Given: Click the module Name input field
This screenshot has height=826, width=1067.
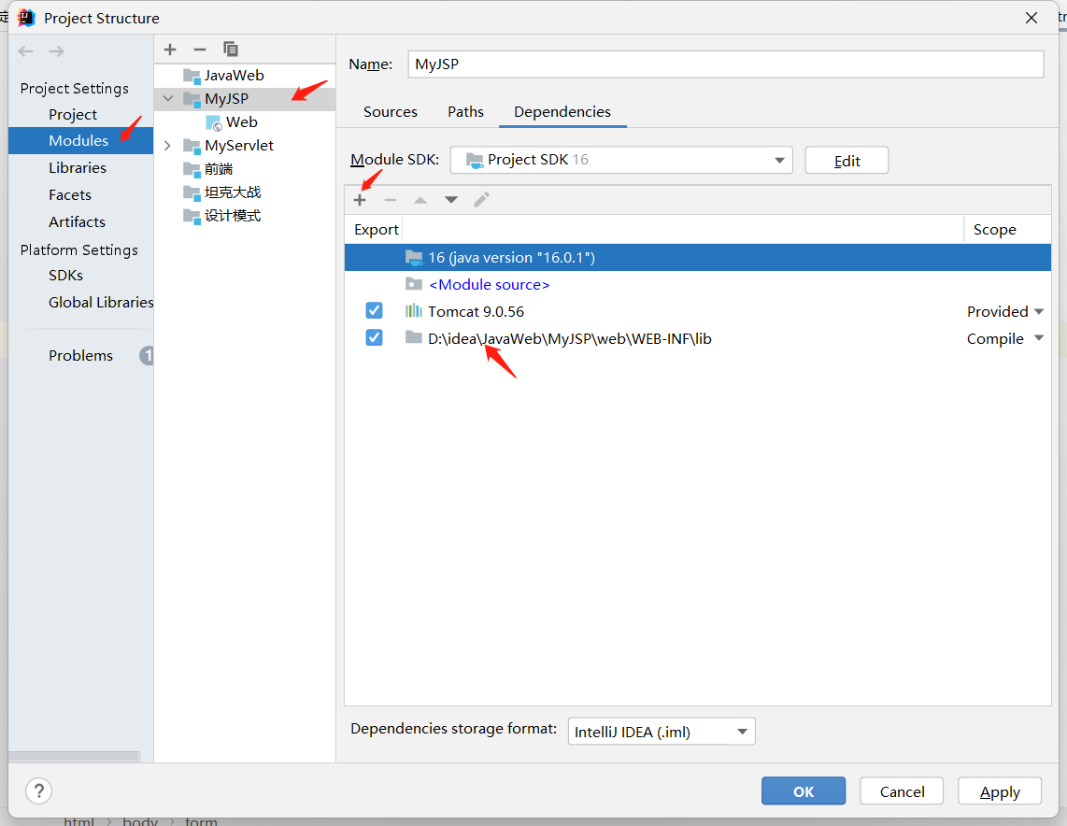Looking at the screenshot, I should tap(725, 64).
